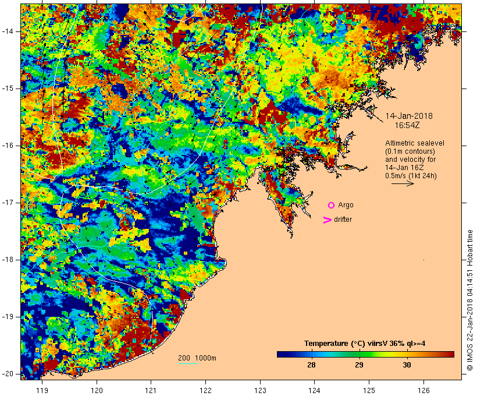Click the longitude '126' axis label
This screenshot has height=396, width=477.
423,390
